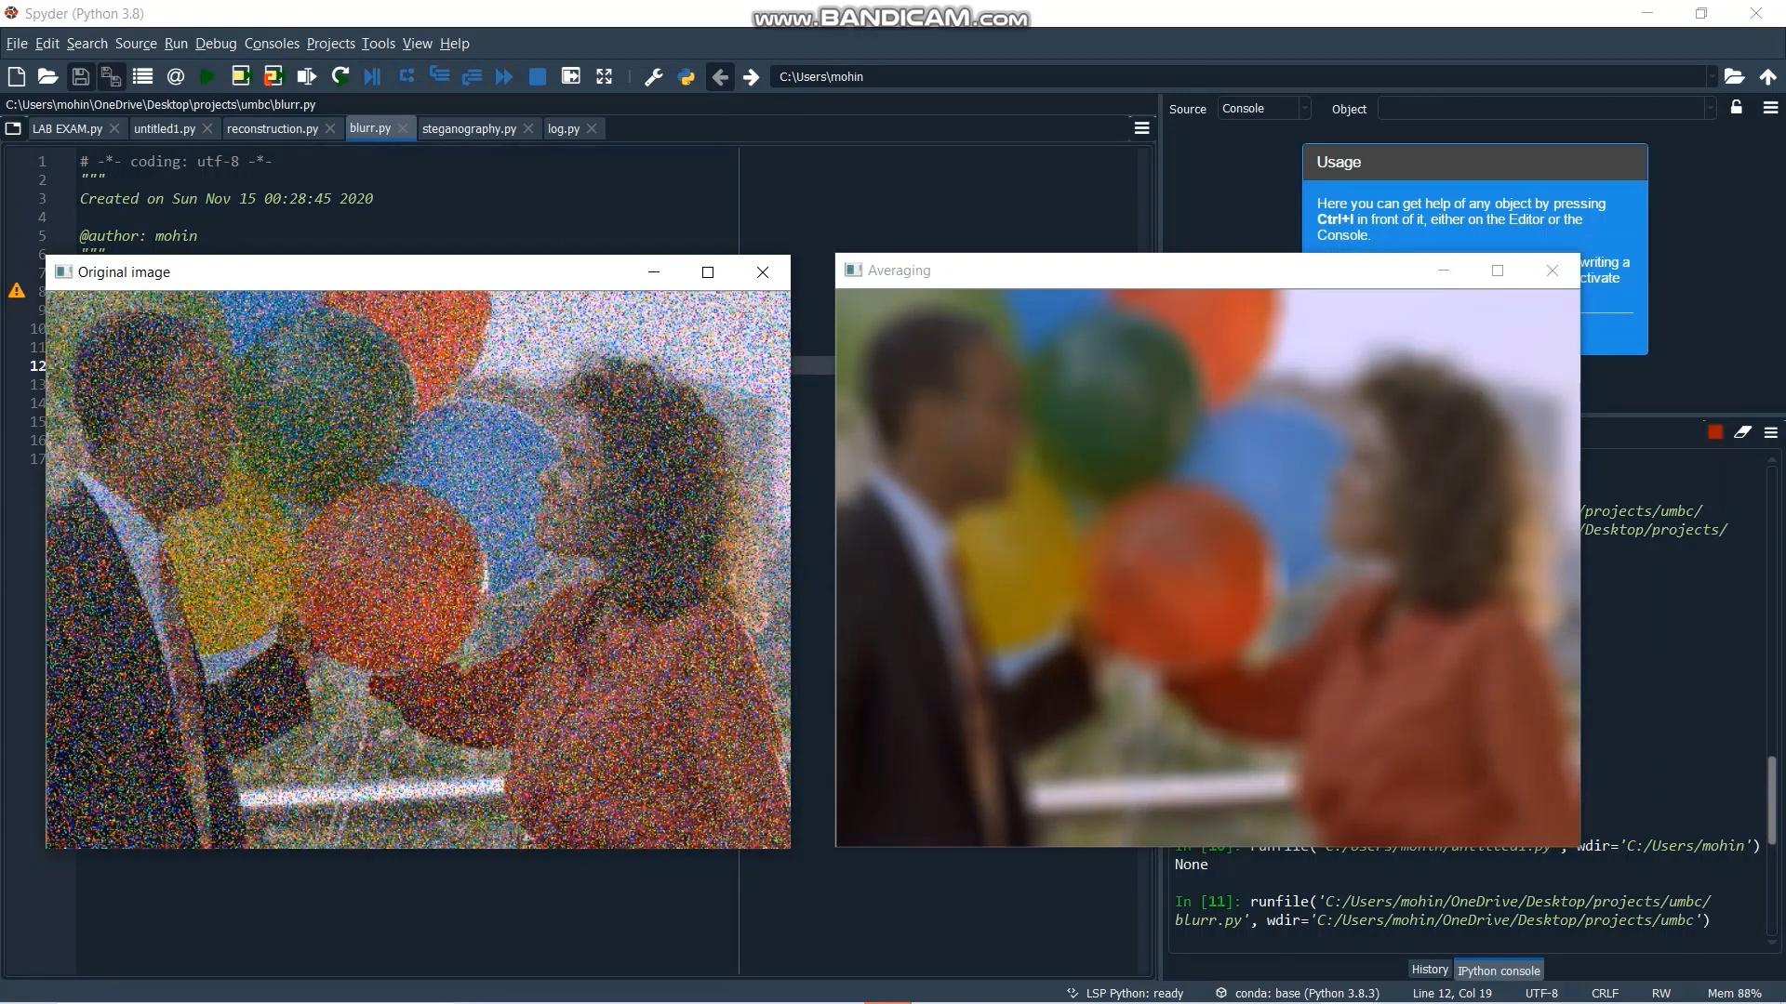This screenshot has width=1786, height=1004.
Task: Click the IPython console tab
Action: (1499, 971)
